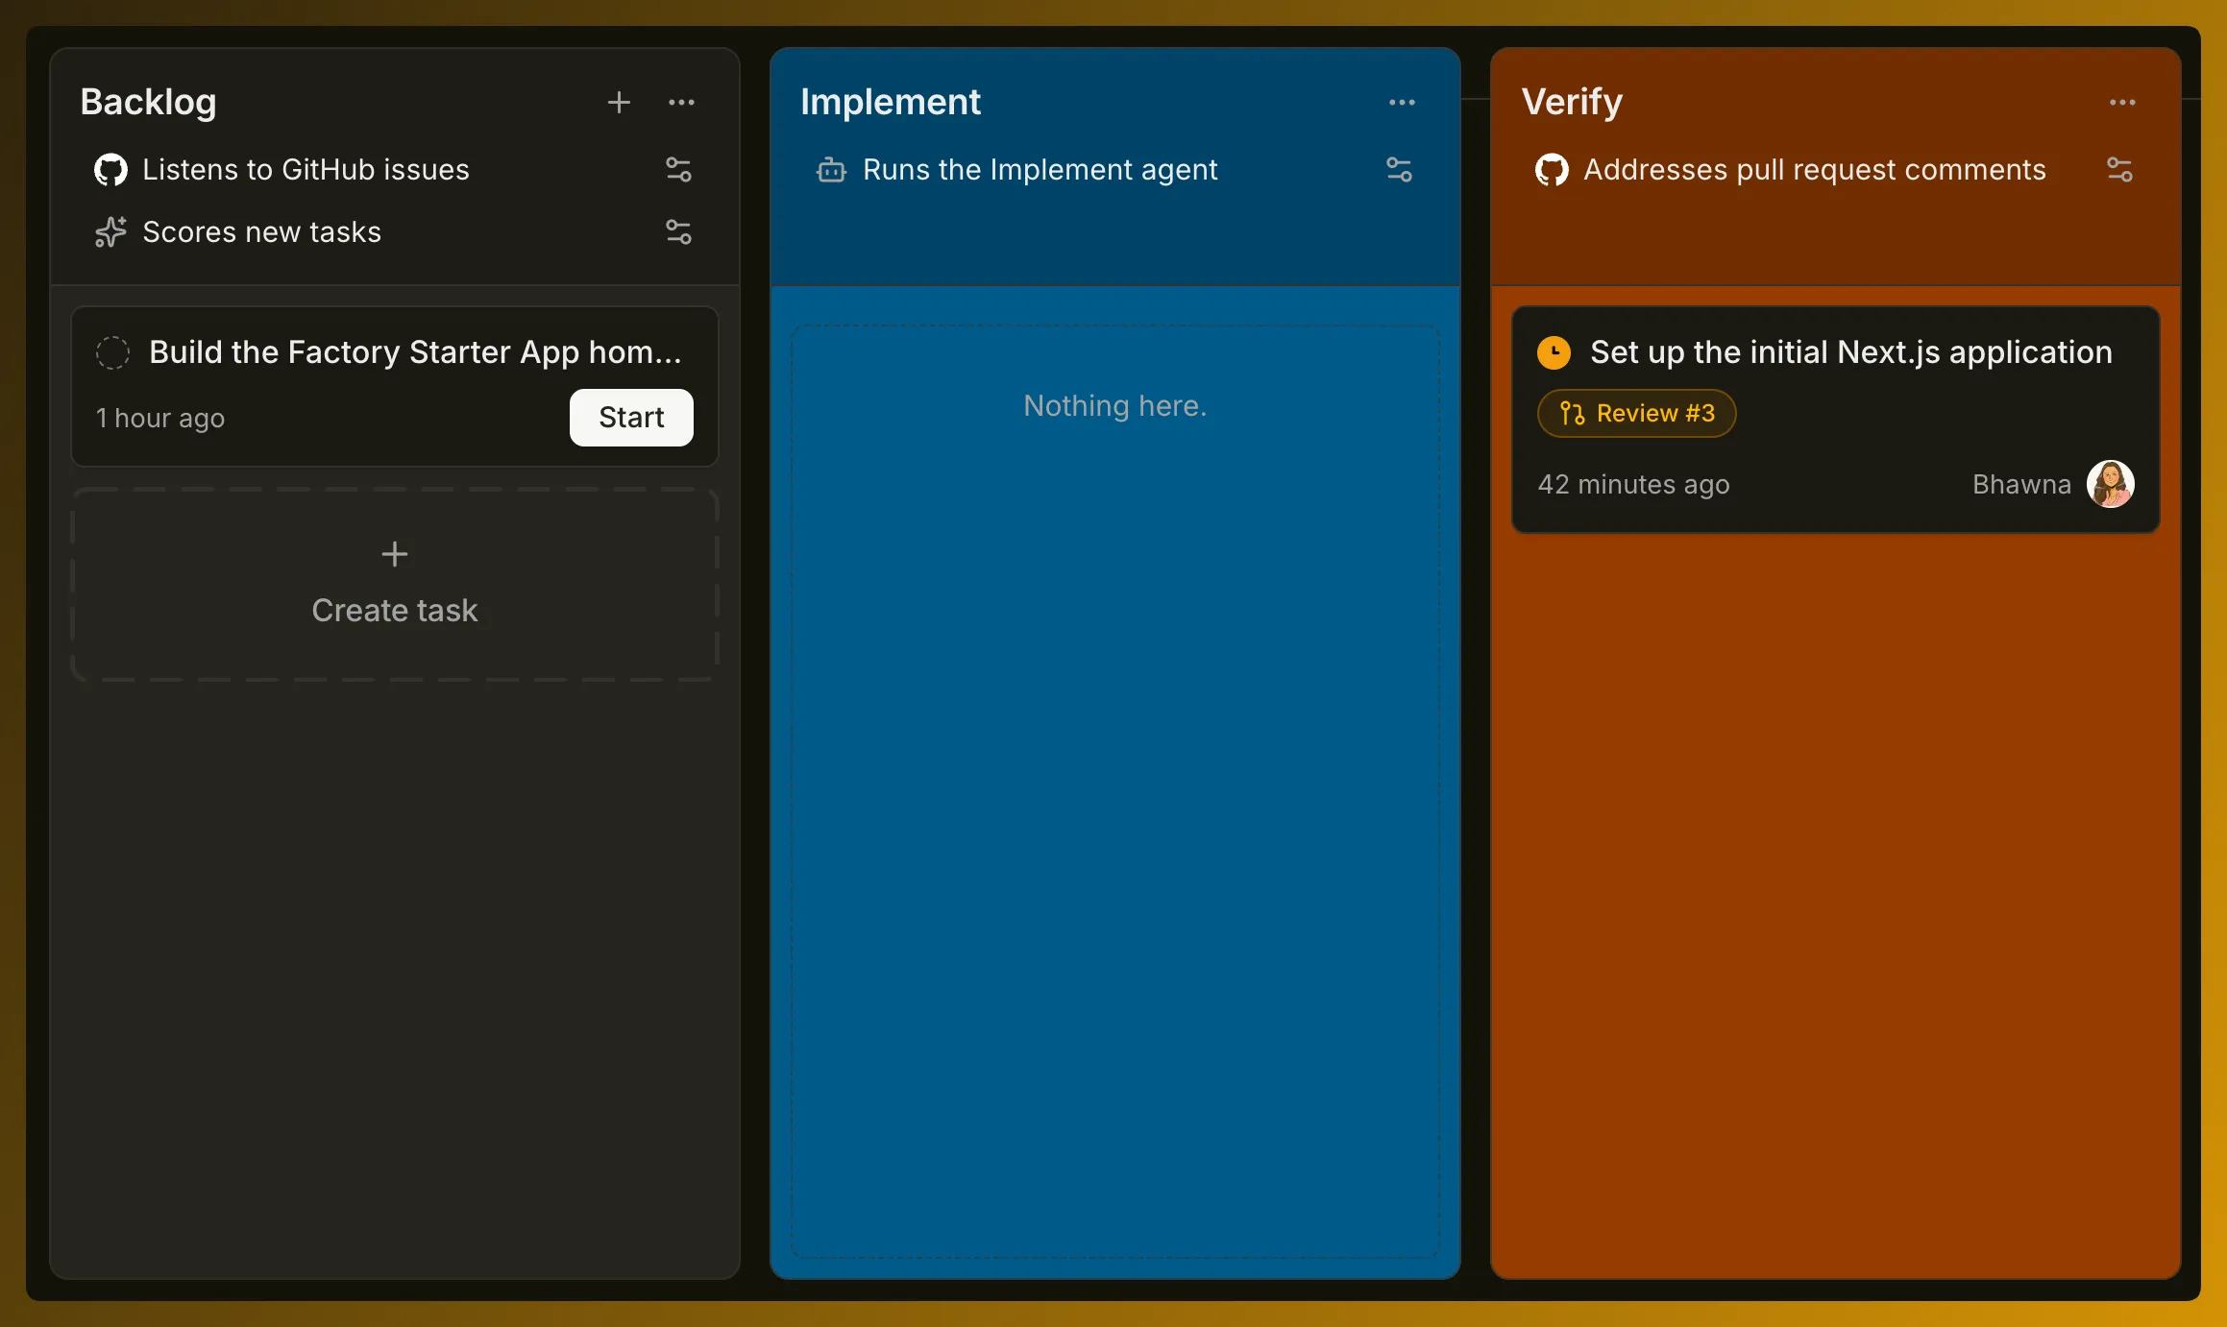The width and height of the screenshot is (2227, 1327).
Task: Open the Set up the initial Next.js application card
Action: click(x=1836, y=420)
